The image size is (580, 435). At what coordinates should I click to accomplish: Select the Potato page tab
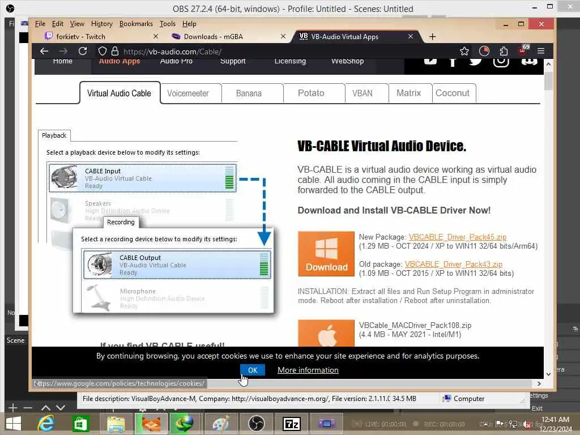click(x=311, y=93)
